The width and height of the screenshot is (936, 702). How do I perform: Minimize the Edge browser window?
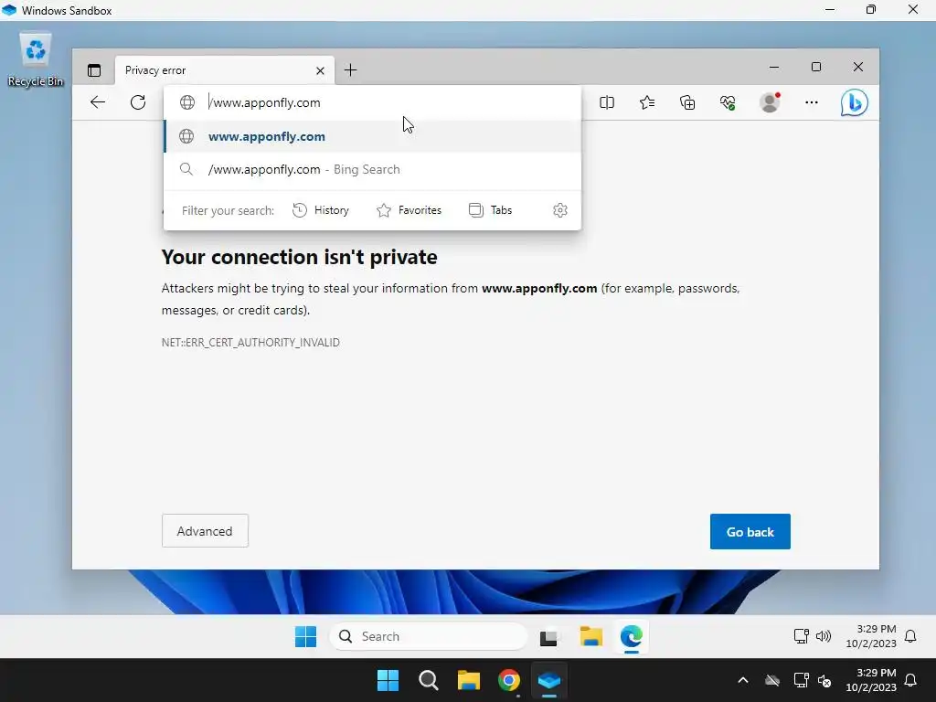(774, 67)
